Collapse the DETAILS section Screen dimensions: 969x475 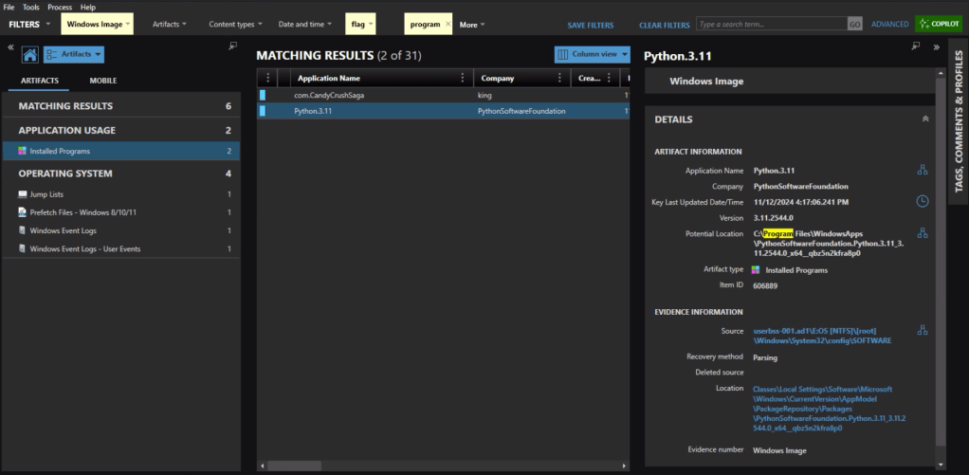(924, 119)
